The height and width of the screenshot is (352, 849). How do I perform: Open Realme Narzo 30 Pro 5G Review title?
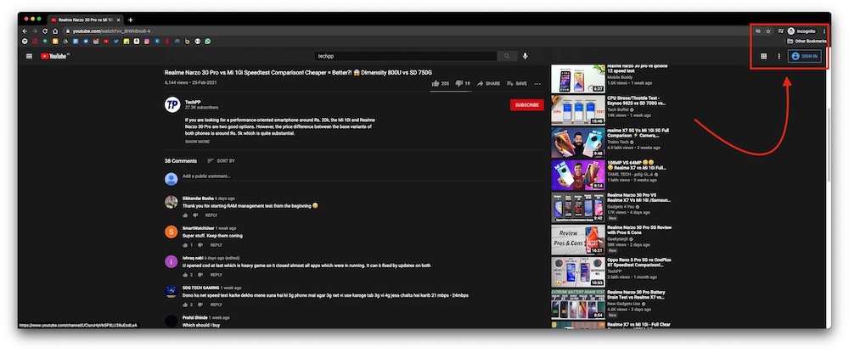pyautogui.click(x=639, y=231)
